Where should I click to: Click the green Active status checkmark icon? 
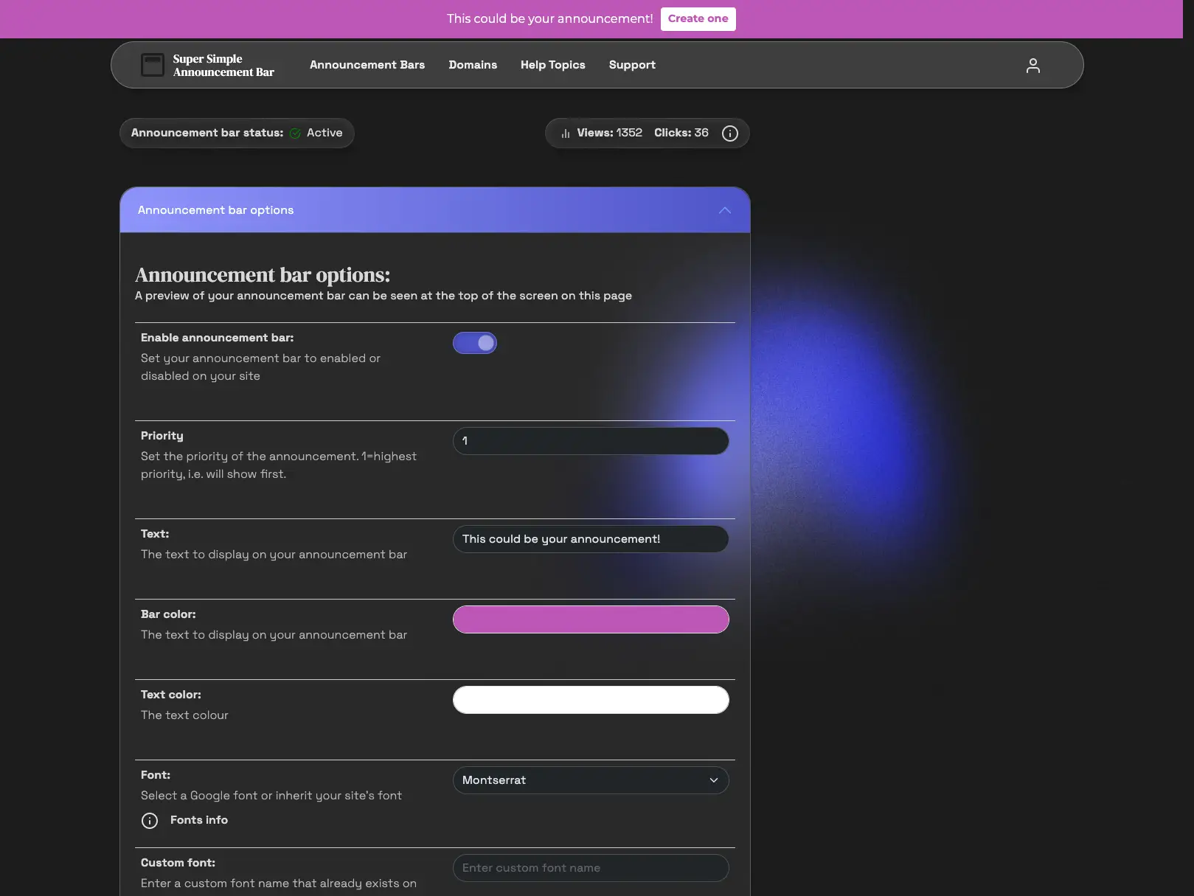[x=295, y=133]
